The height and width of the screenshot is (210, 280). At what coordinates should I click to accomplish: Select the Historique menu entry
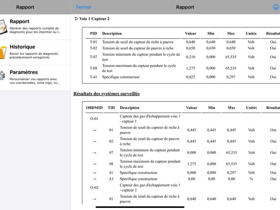[x=35, y=52]
